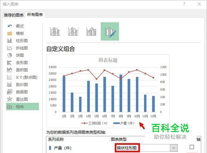Select 饼图 pie chart category
207x153 pixels.
(20, 55)
